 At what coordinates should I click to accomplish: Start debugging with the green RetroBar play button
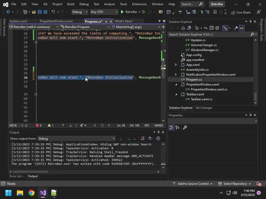click(122, 12)
